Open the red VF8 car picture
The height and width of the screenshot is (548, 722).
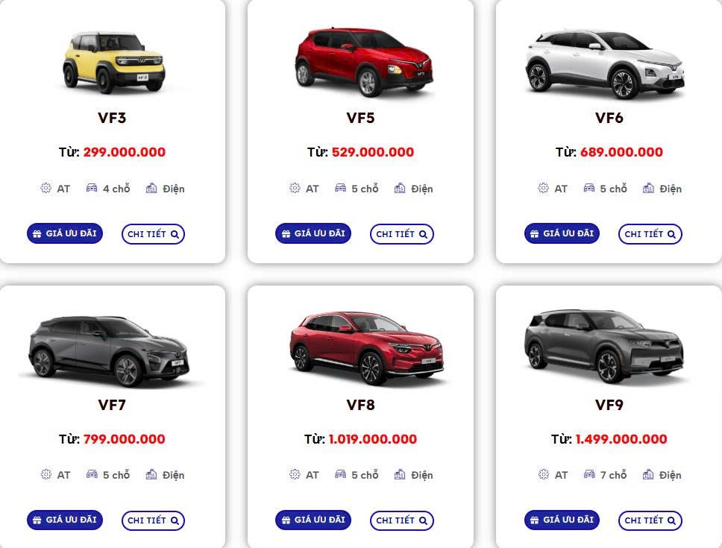366,348
